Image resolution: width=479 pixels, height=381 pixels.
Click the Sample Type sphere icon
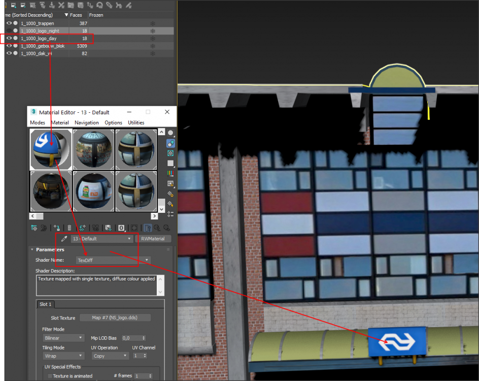click(170, 133)
